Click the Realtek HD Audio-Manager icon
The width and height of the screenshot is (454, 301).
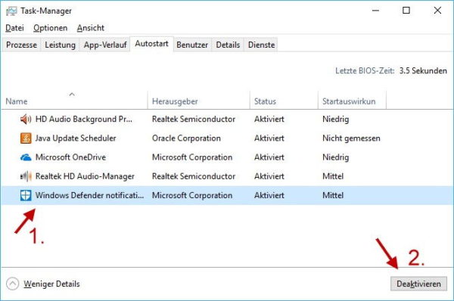point(26,176)
